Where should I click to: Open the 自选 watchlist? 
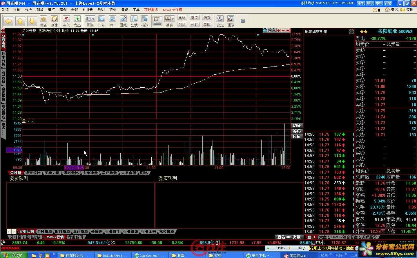[x=102, y=21]
